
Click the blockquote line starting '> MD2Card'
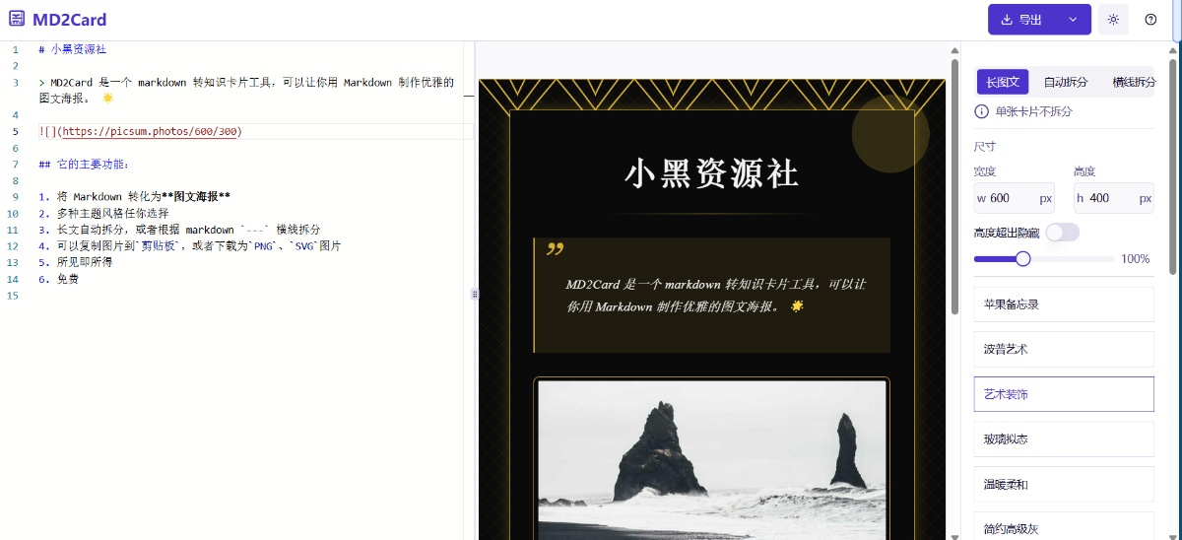coord(246,91)
